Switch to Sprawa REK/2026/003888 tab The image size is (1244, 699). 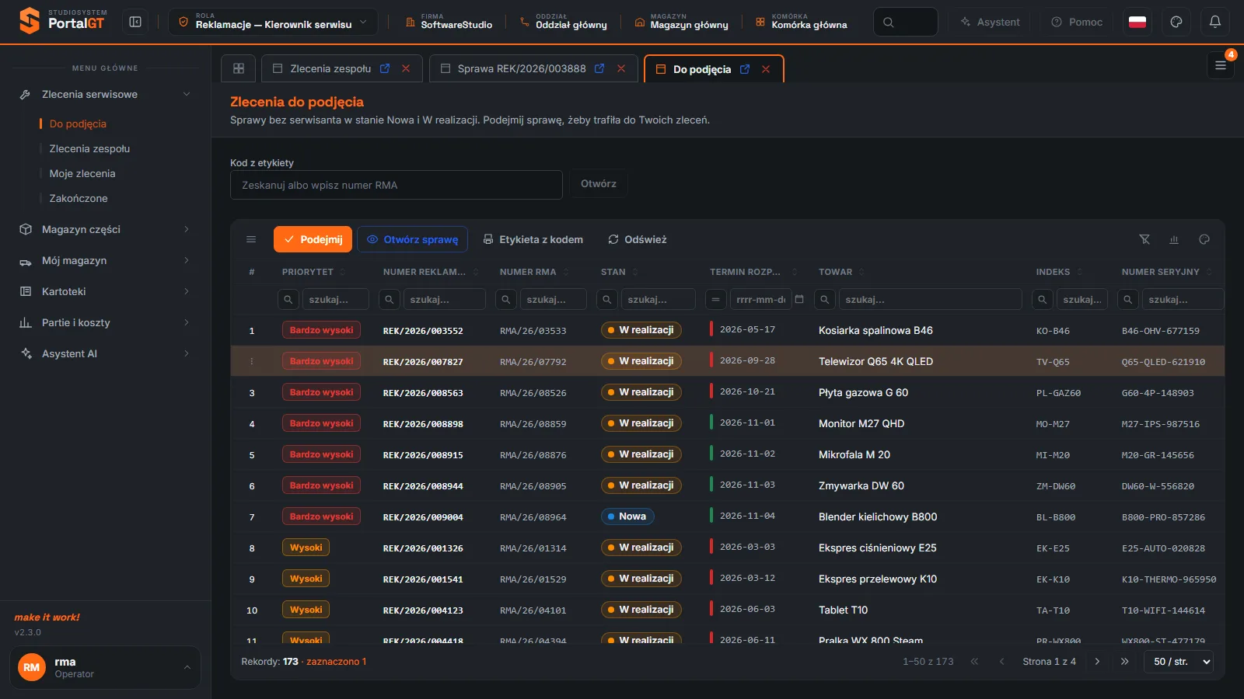click(522, 68)
